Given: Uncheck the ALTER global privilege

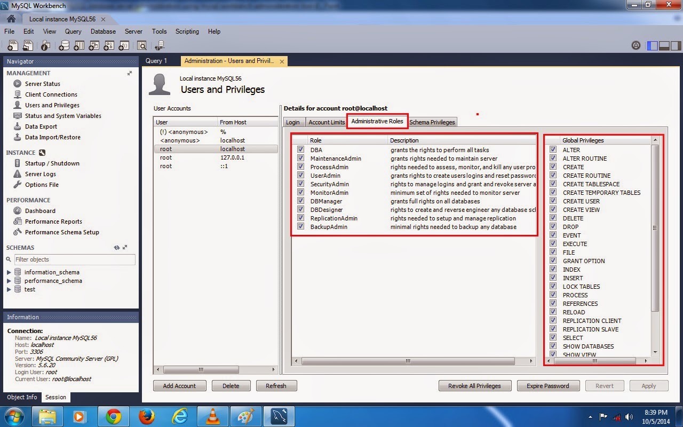Looking at the screenshot, I should tap(553, 150).
